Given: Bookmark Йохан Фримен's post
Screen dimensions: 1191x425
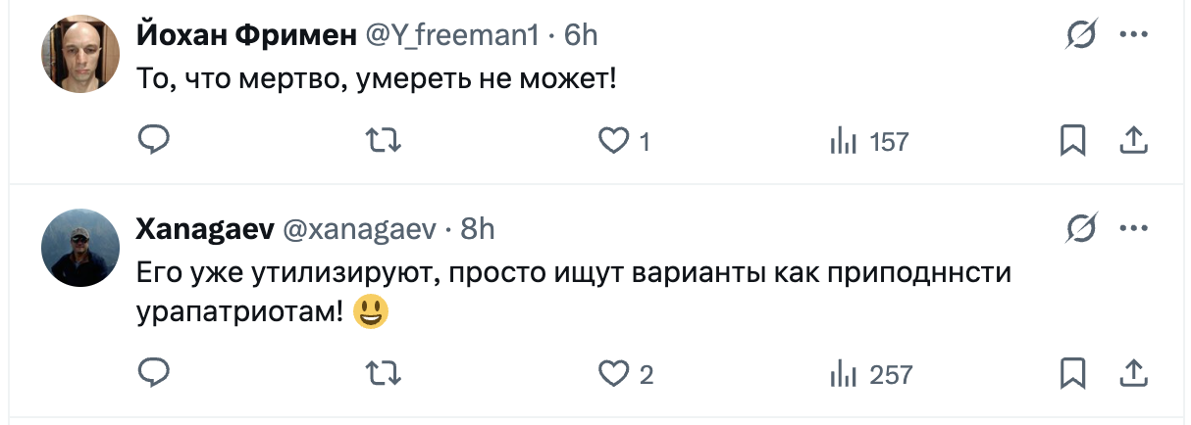Looking at the screenshot, I should point(1072,141).
